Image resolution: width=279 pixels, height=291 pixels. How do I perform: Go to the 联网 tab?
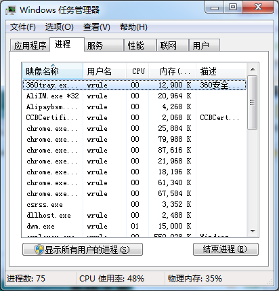pyautogui.click(x=173, y=45)
